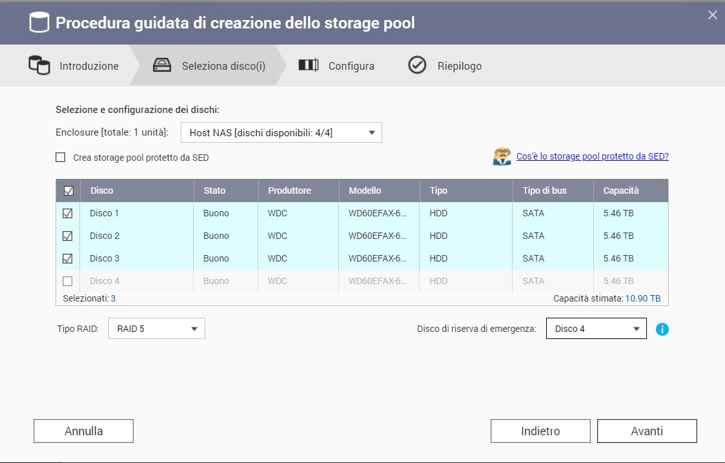Open the Tipo RAID dropdown

156,329
